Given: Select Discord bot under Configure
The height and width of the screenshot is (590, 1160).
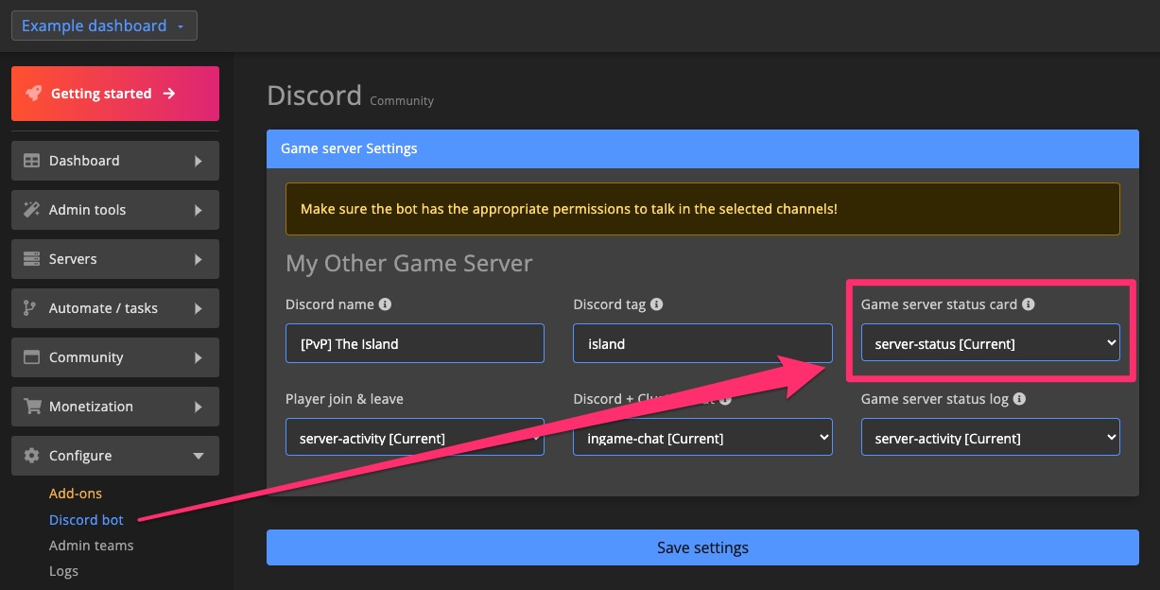Looking at the screenshot, I should [86, 519].
